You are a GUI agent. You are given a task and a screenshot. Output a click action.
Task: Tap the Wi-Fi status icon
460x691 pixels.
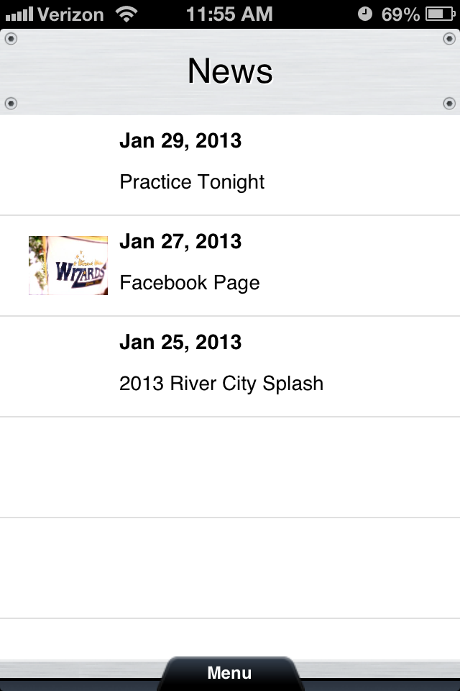click(x=127, y=14)
